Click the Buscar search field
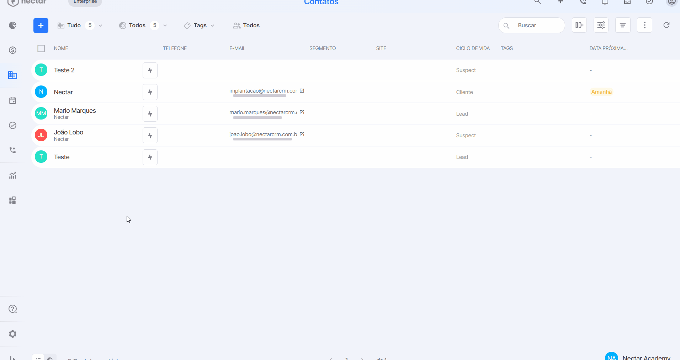 pos(532,26)
